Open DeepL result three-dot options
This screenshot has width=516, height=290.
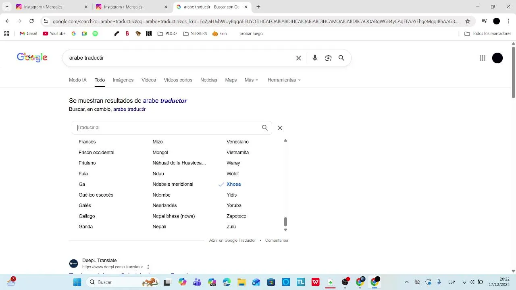(x=148, y=267)
